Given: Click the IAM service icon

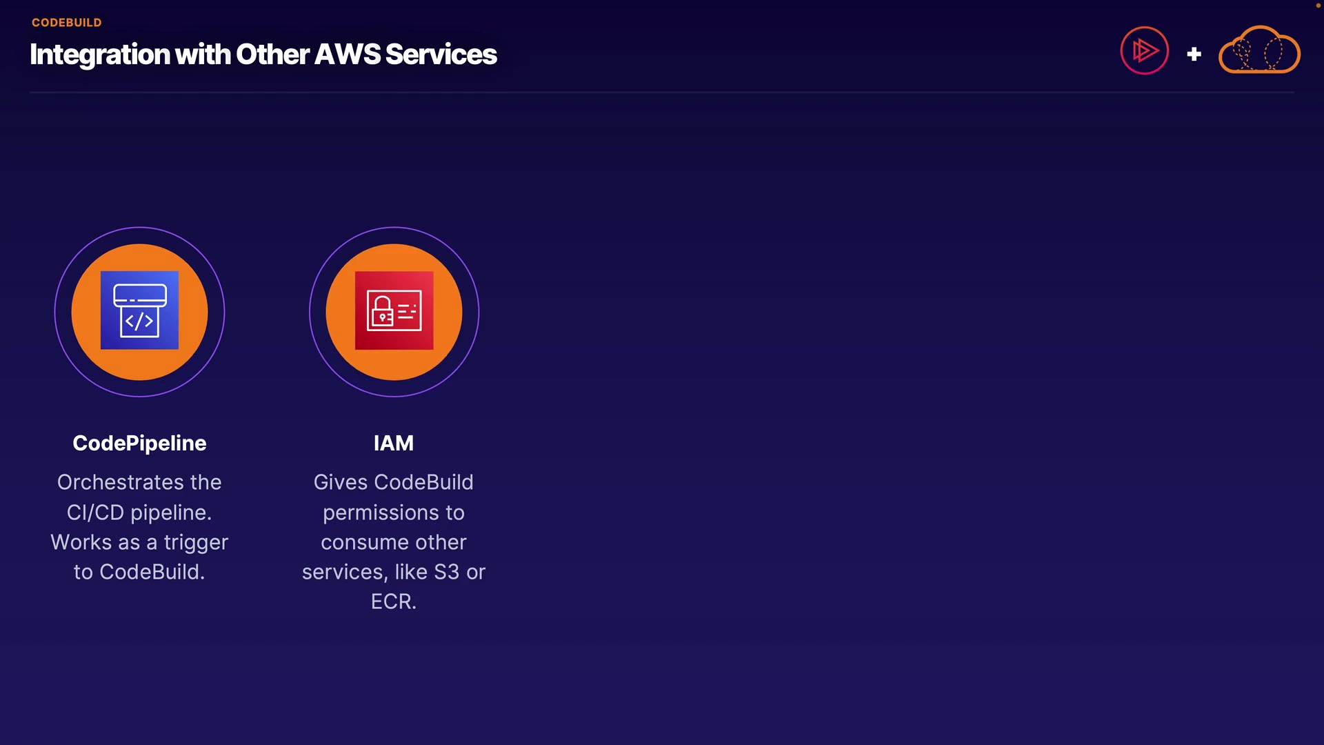Looking at the screenshot, I should (x=394, y=310).
